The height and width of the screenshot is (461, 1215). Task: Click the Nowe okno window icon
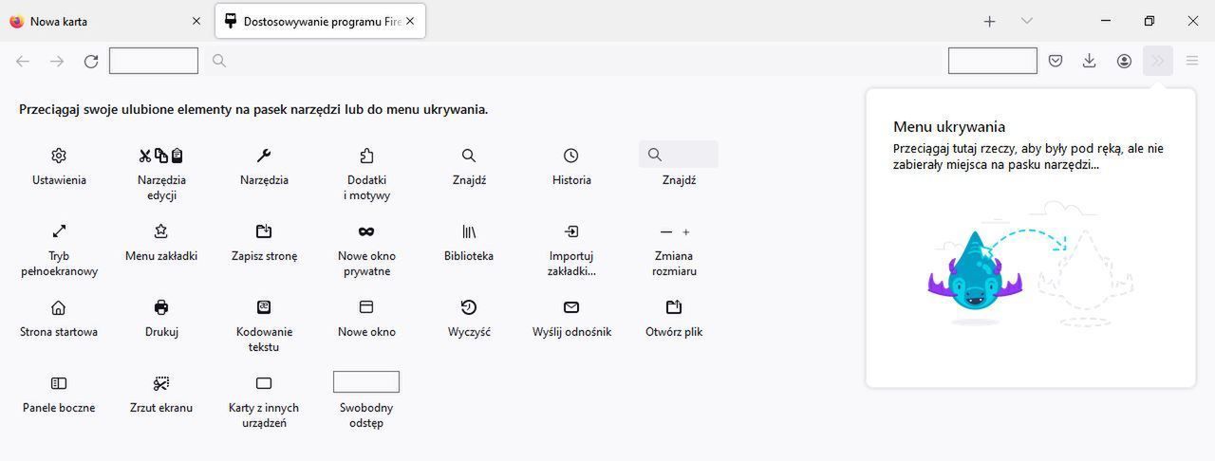366,307
